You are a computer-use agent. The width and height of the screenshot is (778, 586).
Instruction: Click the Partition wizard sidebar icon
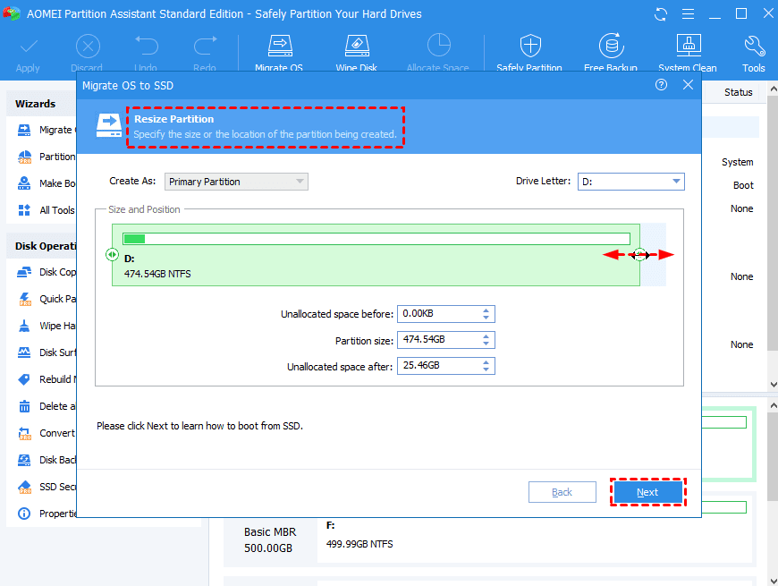(24, 157)
